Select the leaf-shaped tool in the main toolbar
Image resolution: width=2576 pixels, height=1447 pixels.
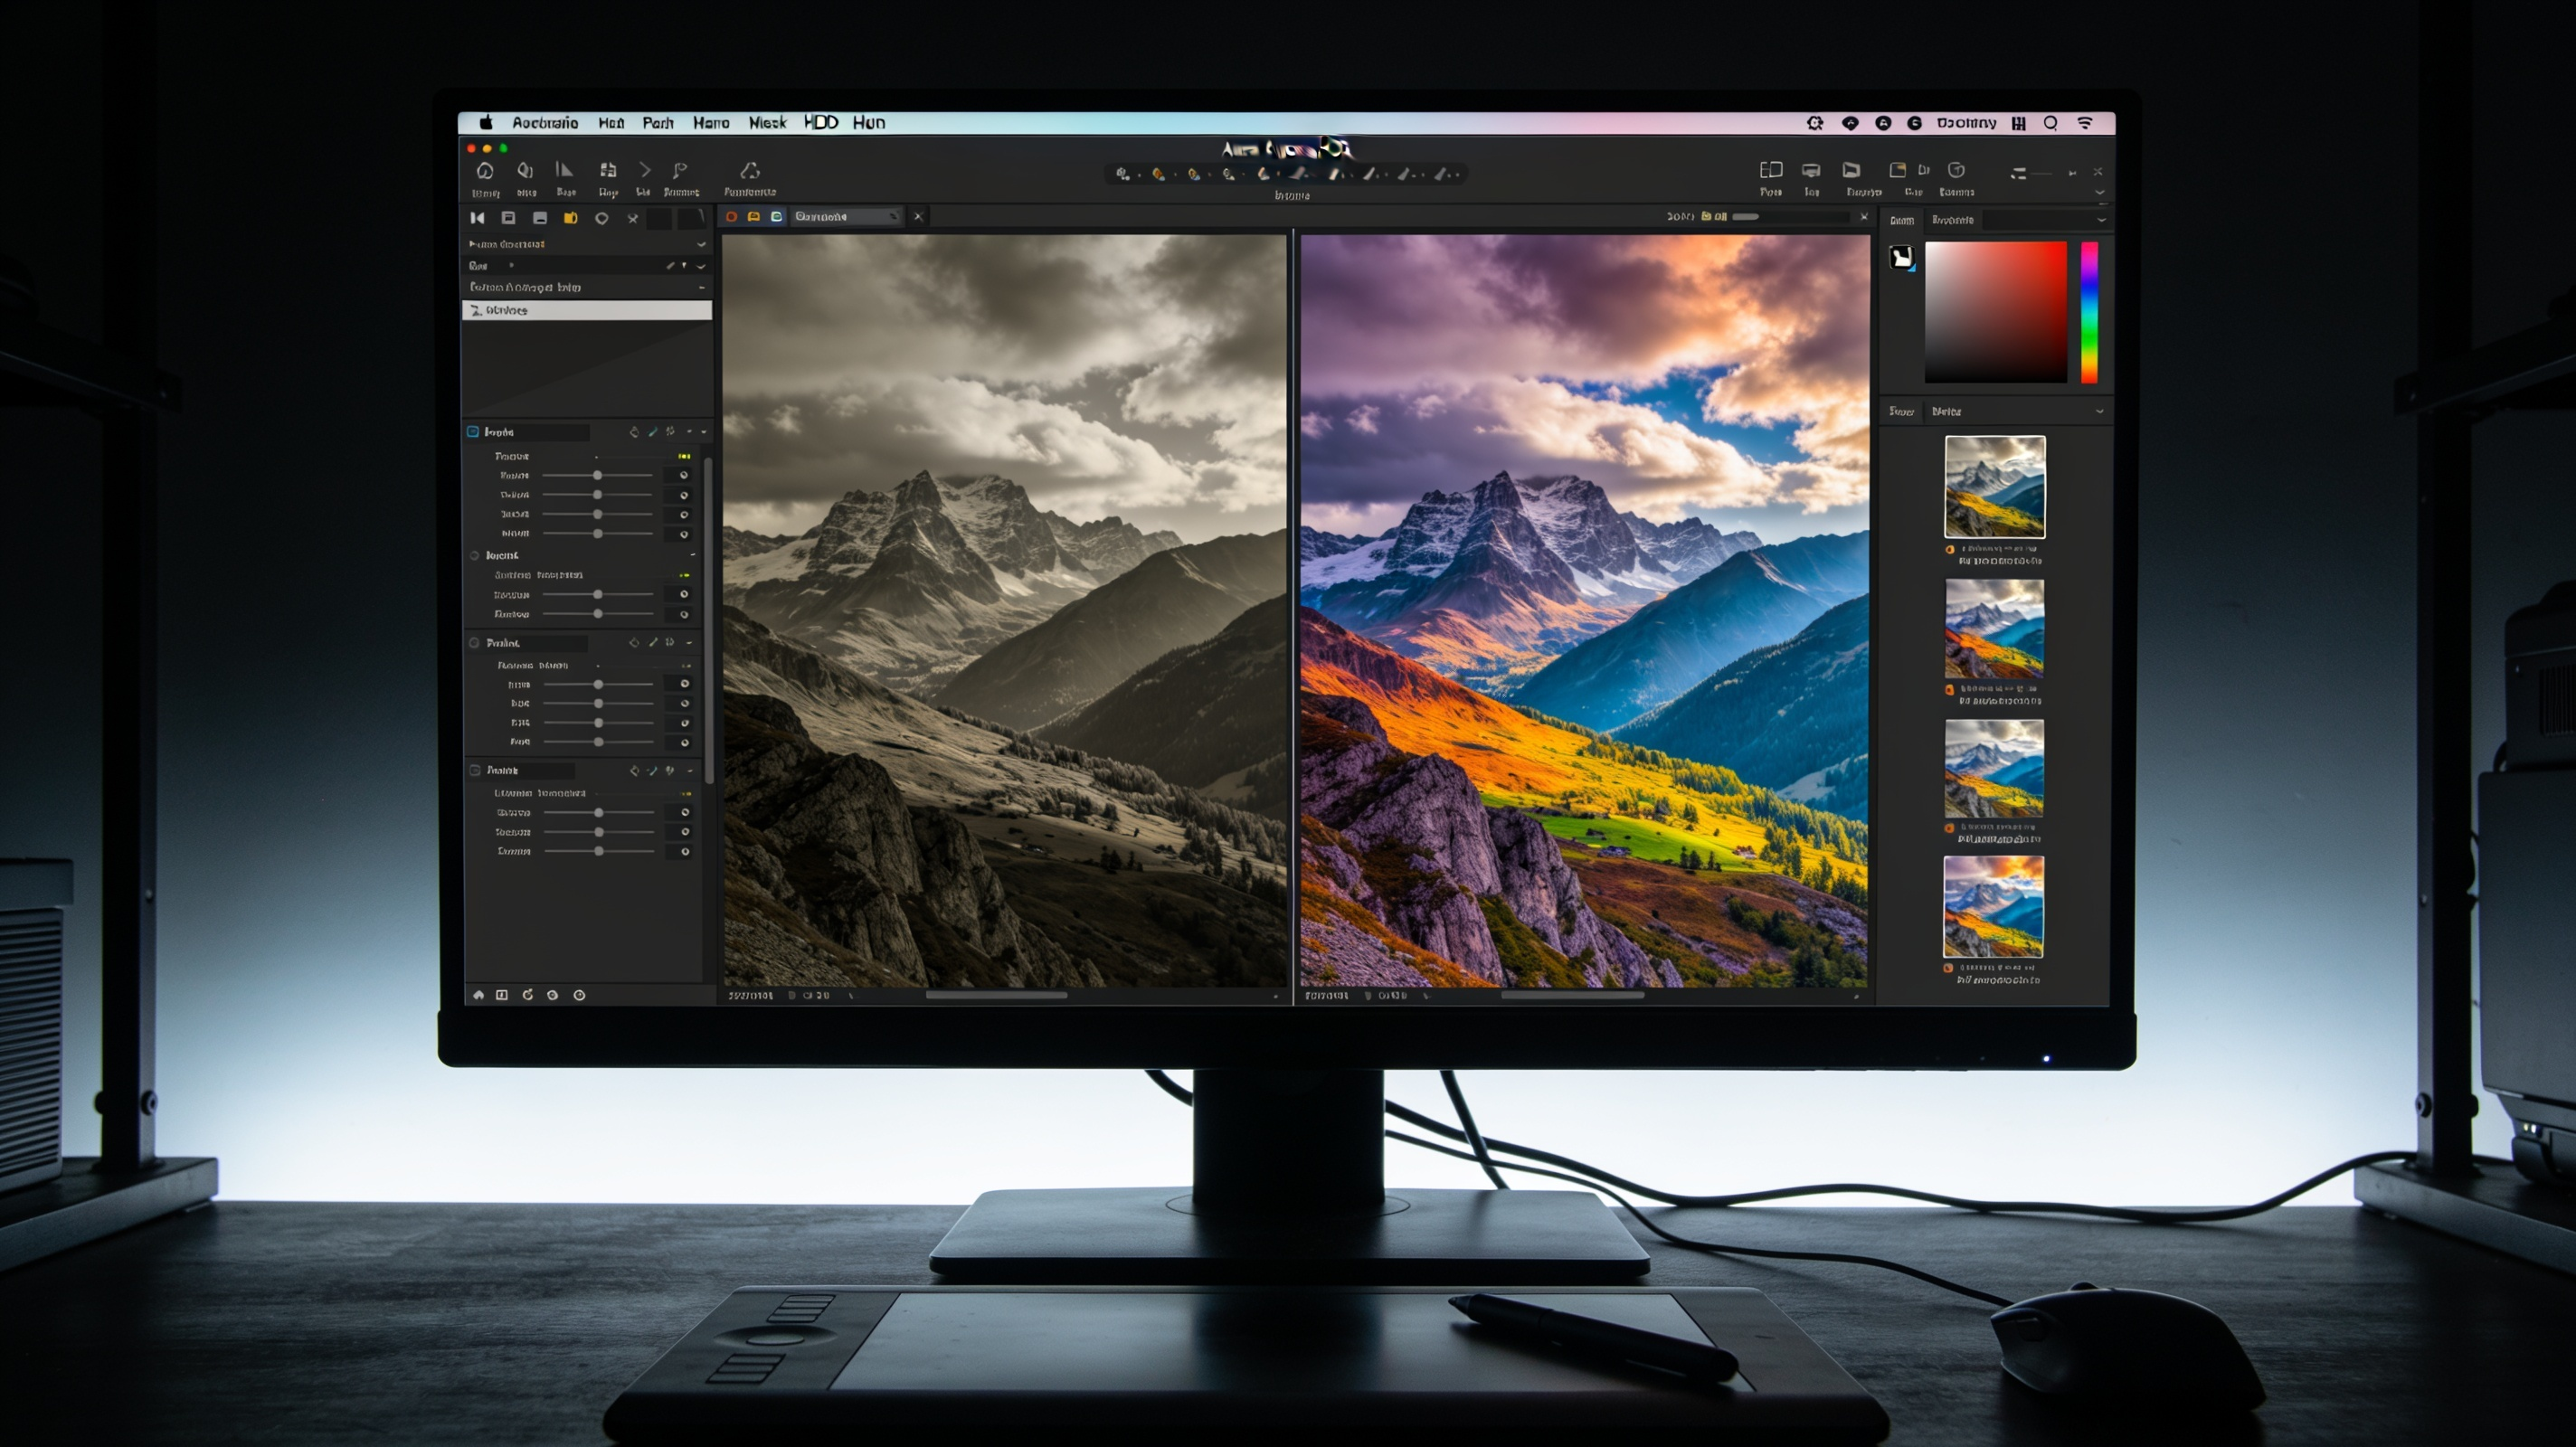(525, 170)
